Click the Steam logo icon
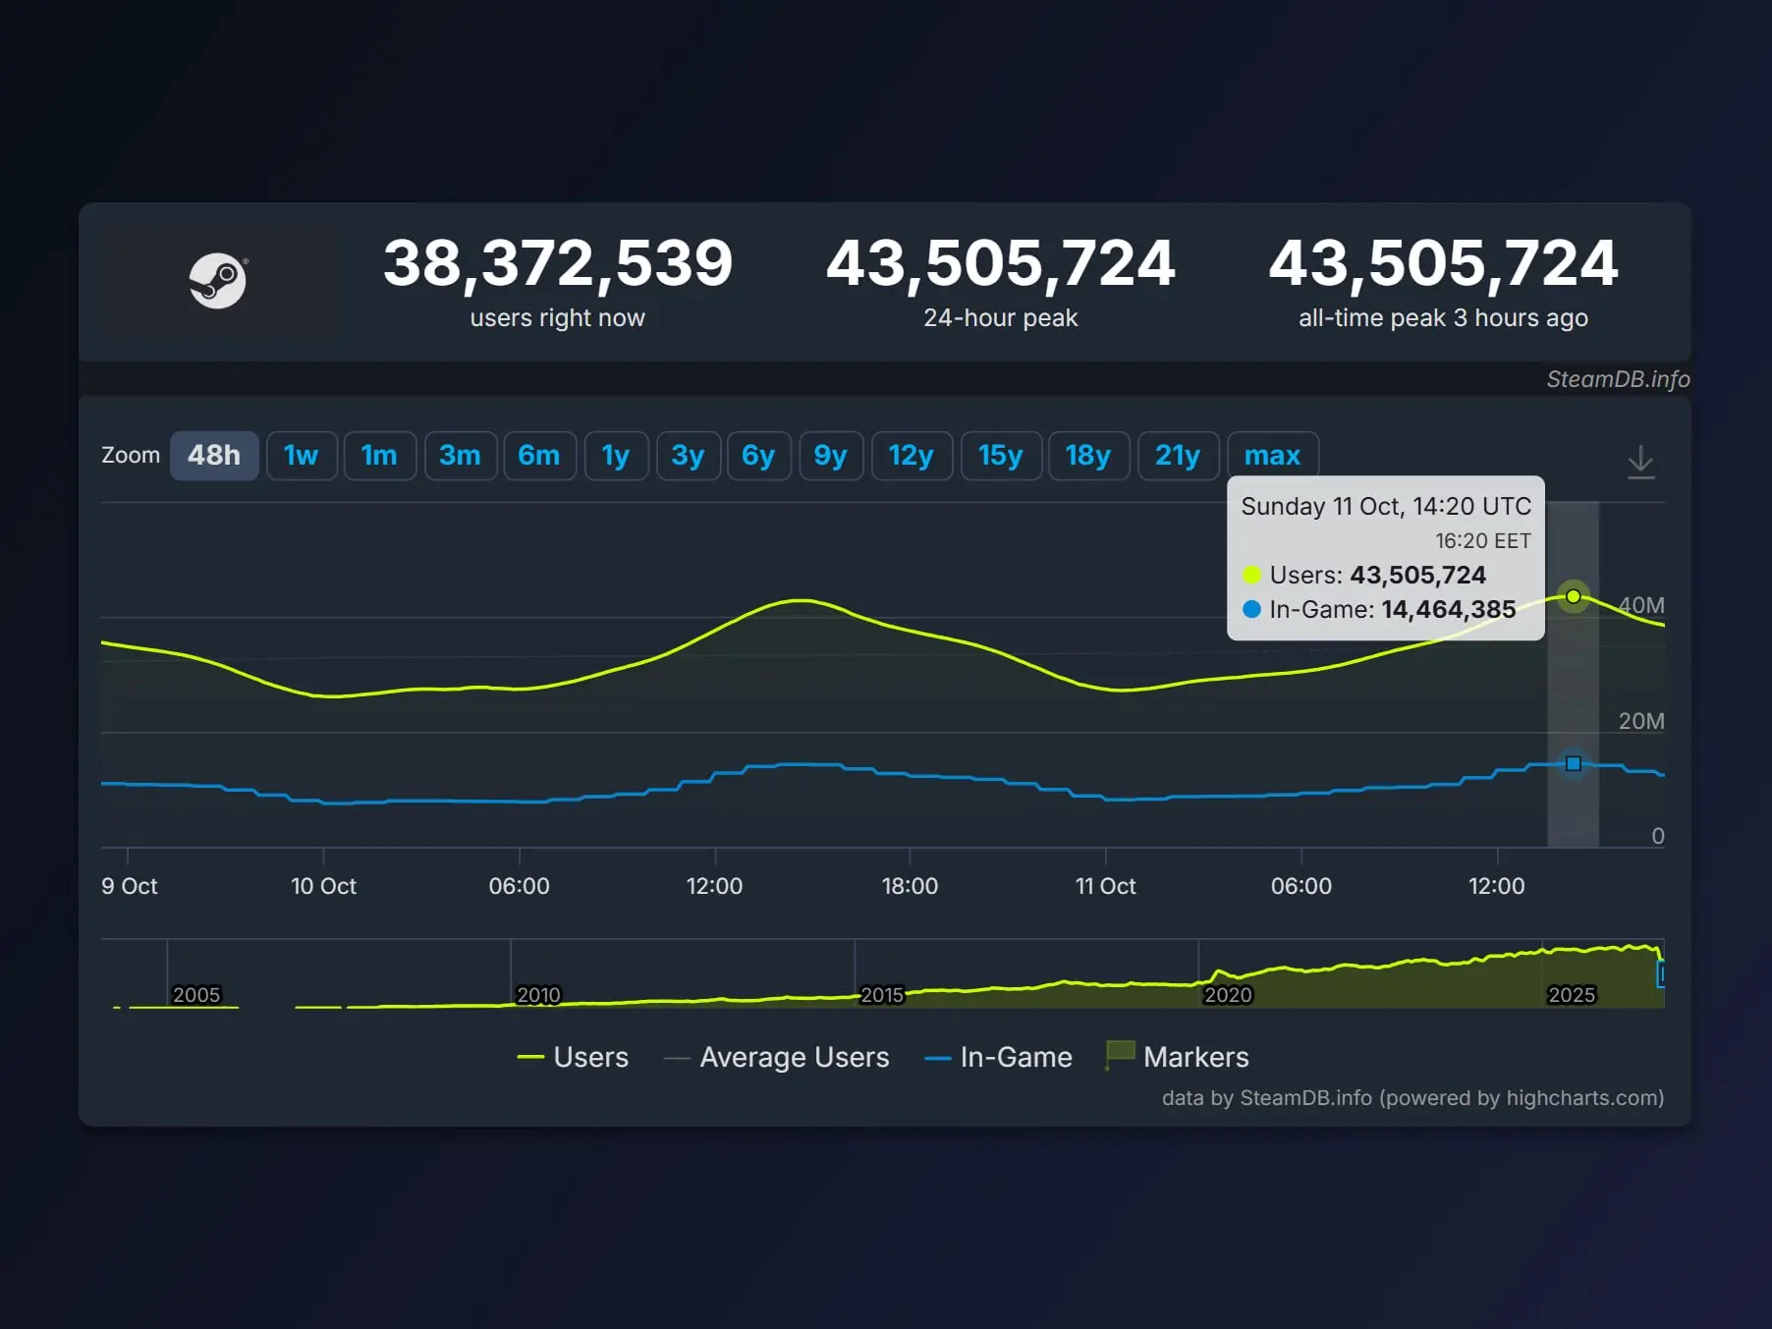 218,281
